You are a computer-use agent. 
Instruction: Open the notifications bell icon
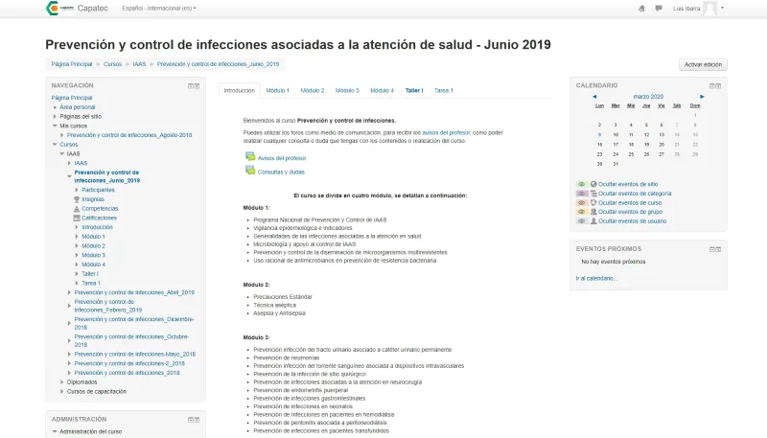(641, 9)
